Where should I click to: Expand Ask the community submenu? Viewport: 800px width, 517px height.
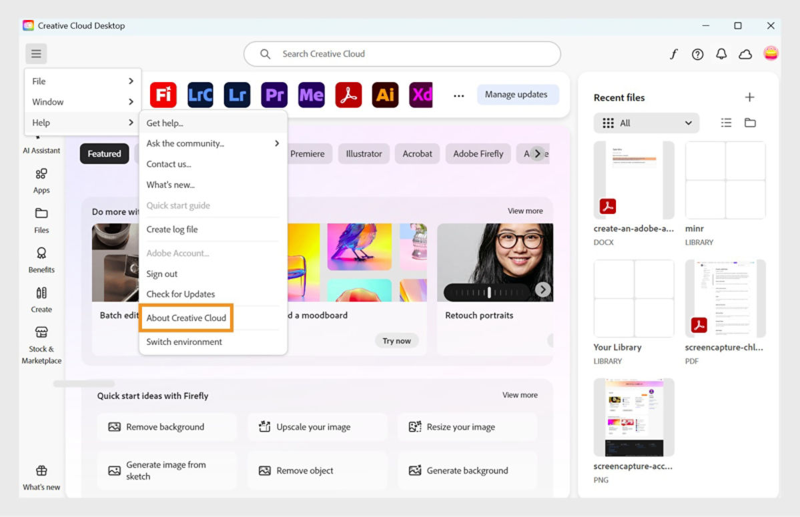coord(213,143)
